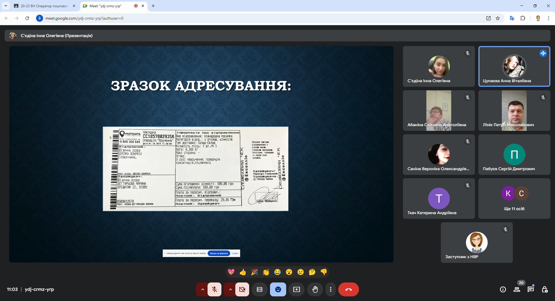Open more options three-dot menu in call bar
Screen dimensions: 555x301
pyautogui.click(x=331, y=289)
